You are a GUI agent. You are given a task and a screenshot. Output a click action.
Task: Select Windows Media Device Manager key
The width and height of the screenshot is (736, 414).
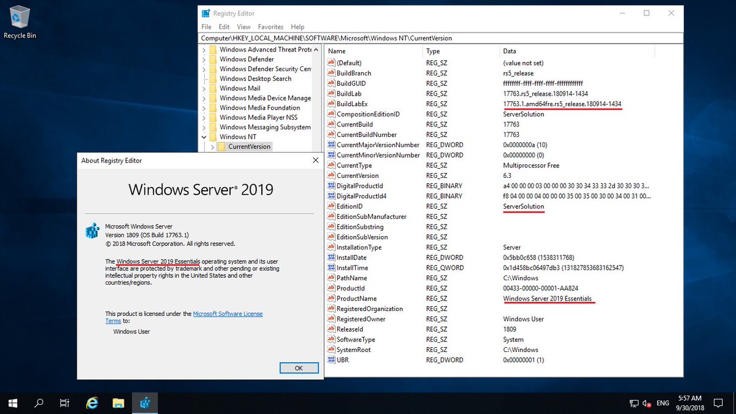265,98
